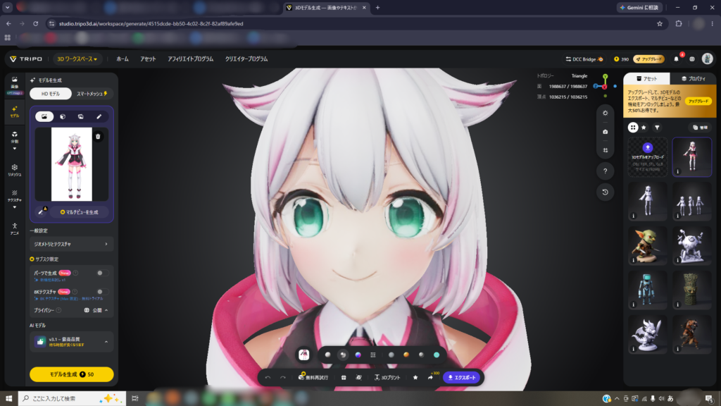Open the 3D ワークスペース dropdown
This screenshot has height=406, width=721.
point(77,59)
